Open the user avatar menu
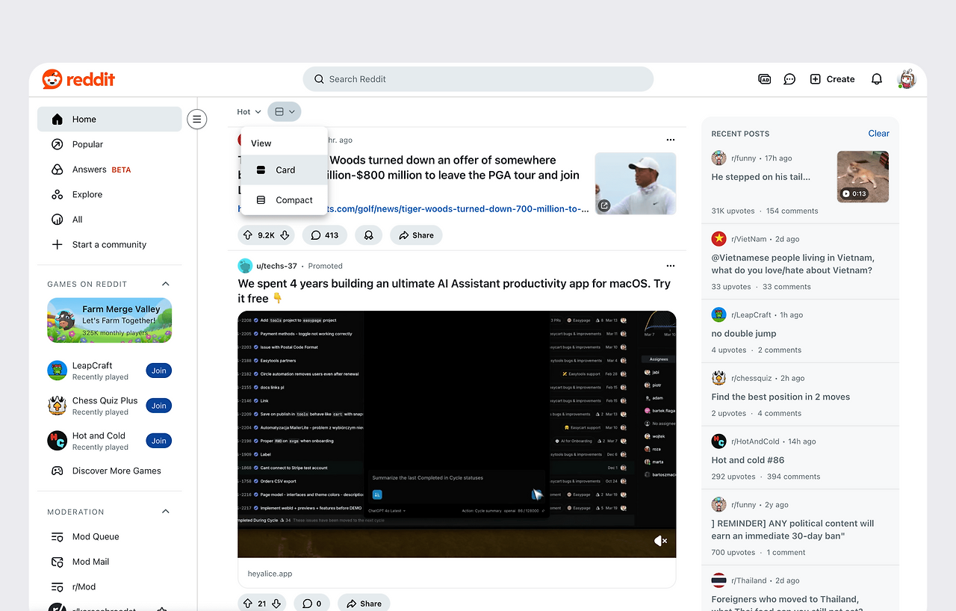This screenshot has height=611, width=956. pos(907,79)
